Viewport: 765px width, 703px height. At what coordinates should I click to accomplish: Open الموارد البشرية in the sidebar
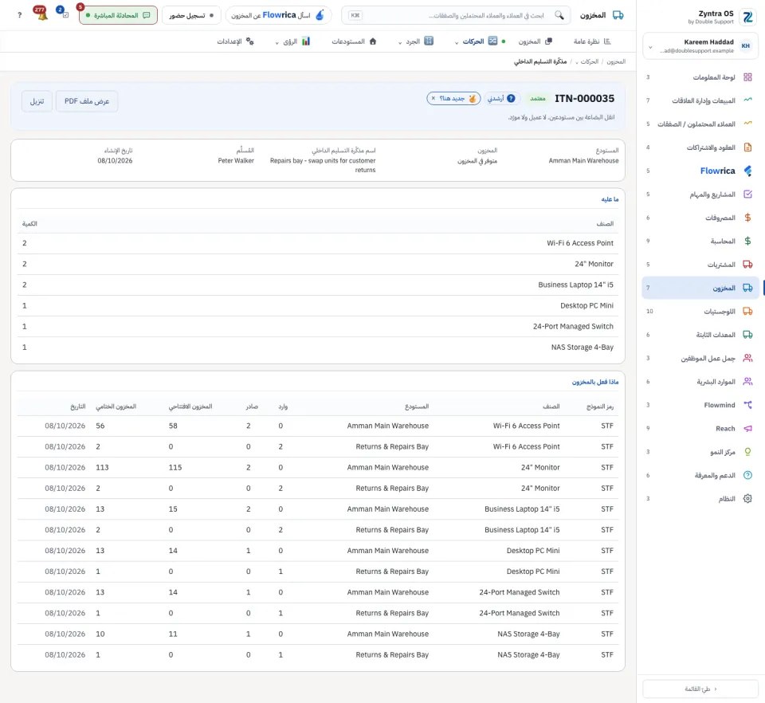[x=699, y=382]
